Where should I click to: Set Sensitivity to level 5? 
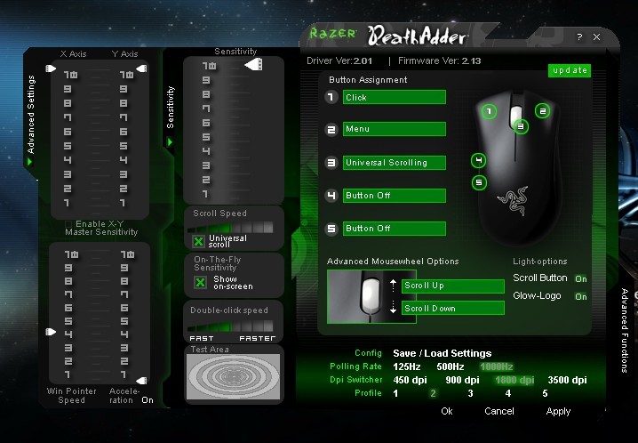[206, 137]
